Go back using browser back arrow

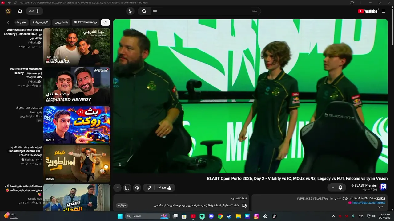[x=9, y=2]
